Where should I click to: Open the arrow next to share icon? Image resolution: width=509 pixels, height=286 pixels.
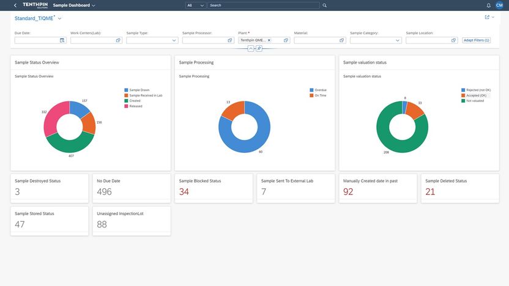493,17
